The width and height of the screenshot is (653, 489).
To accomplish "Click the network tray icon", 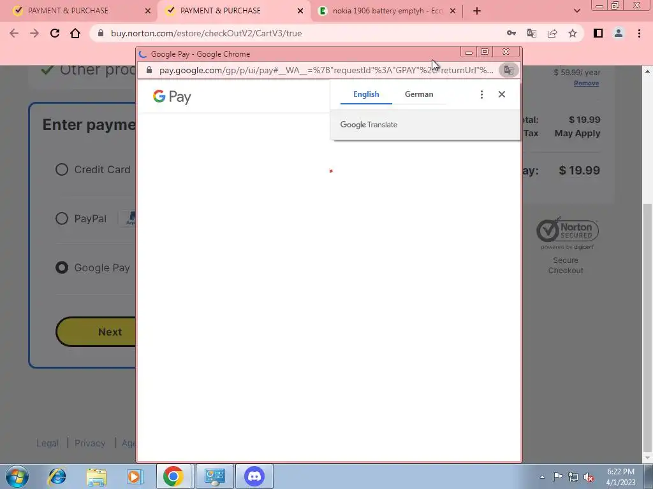I will point(573,477).
